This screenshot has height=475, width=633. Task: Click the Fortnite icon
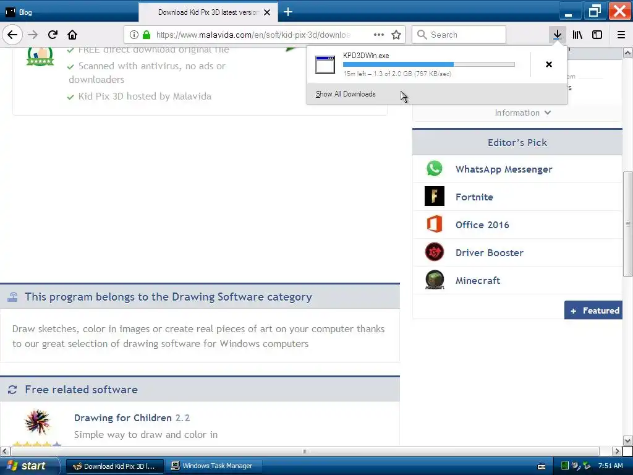(x=435, y=196)
